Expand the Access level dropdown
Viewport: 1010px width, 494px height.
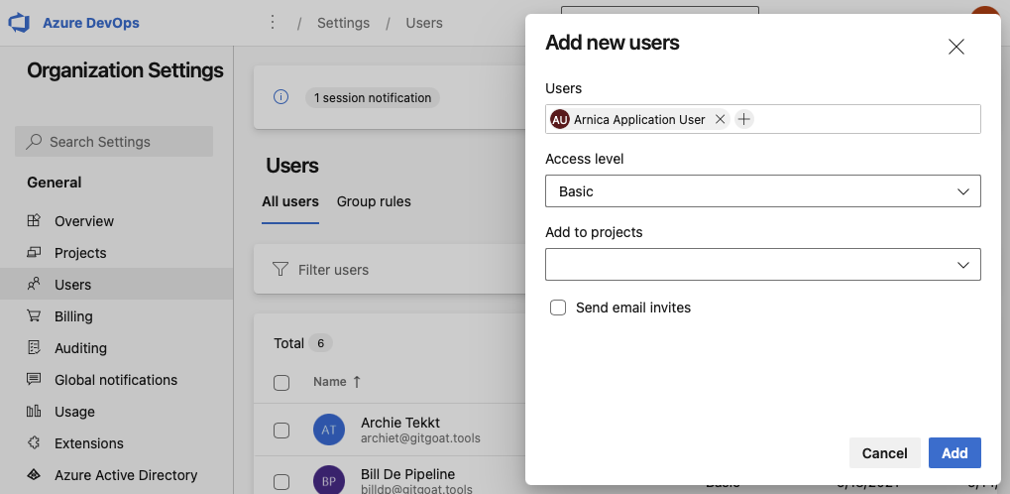click(x=762, y=191)
